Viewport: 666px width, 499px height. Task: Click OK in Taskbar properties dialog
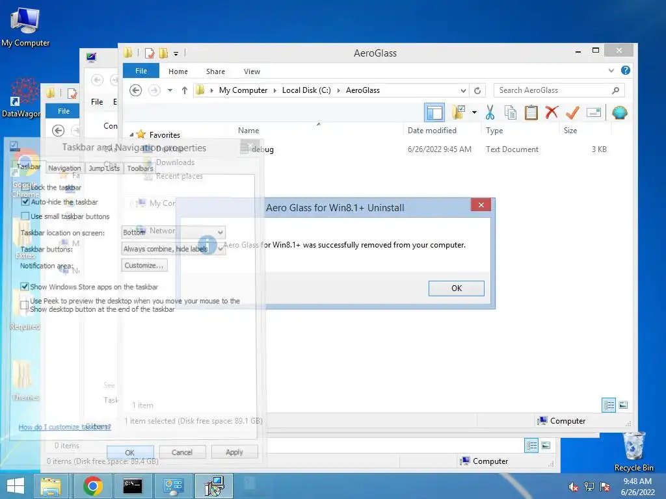point(130,452)
